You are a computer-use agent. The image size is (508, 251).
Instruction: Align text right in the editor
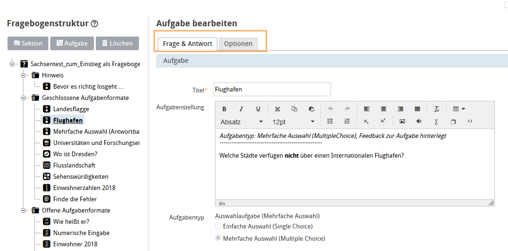(400, 109)
